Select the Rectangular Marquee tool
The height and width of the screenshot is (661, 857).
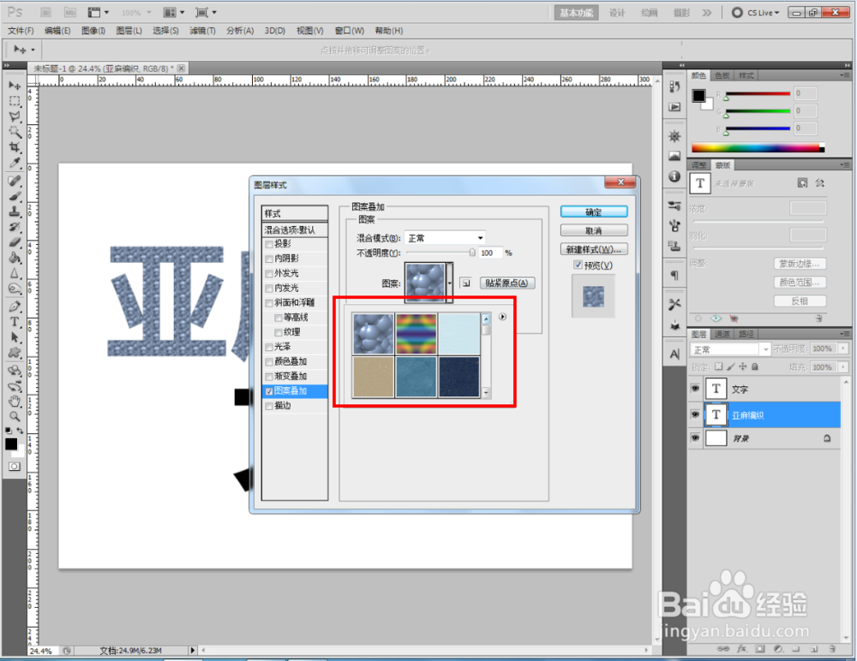[x=15, y=101]
